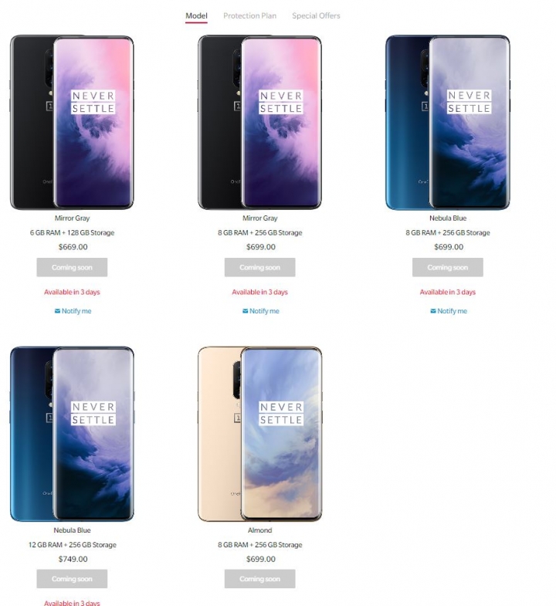Select Nebula Blue 8 GB phone image

pos(448,123)
